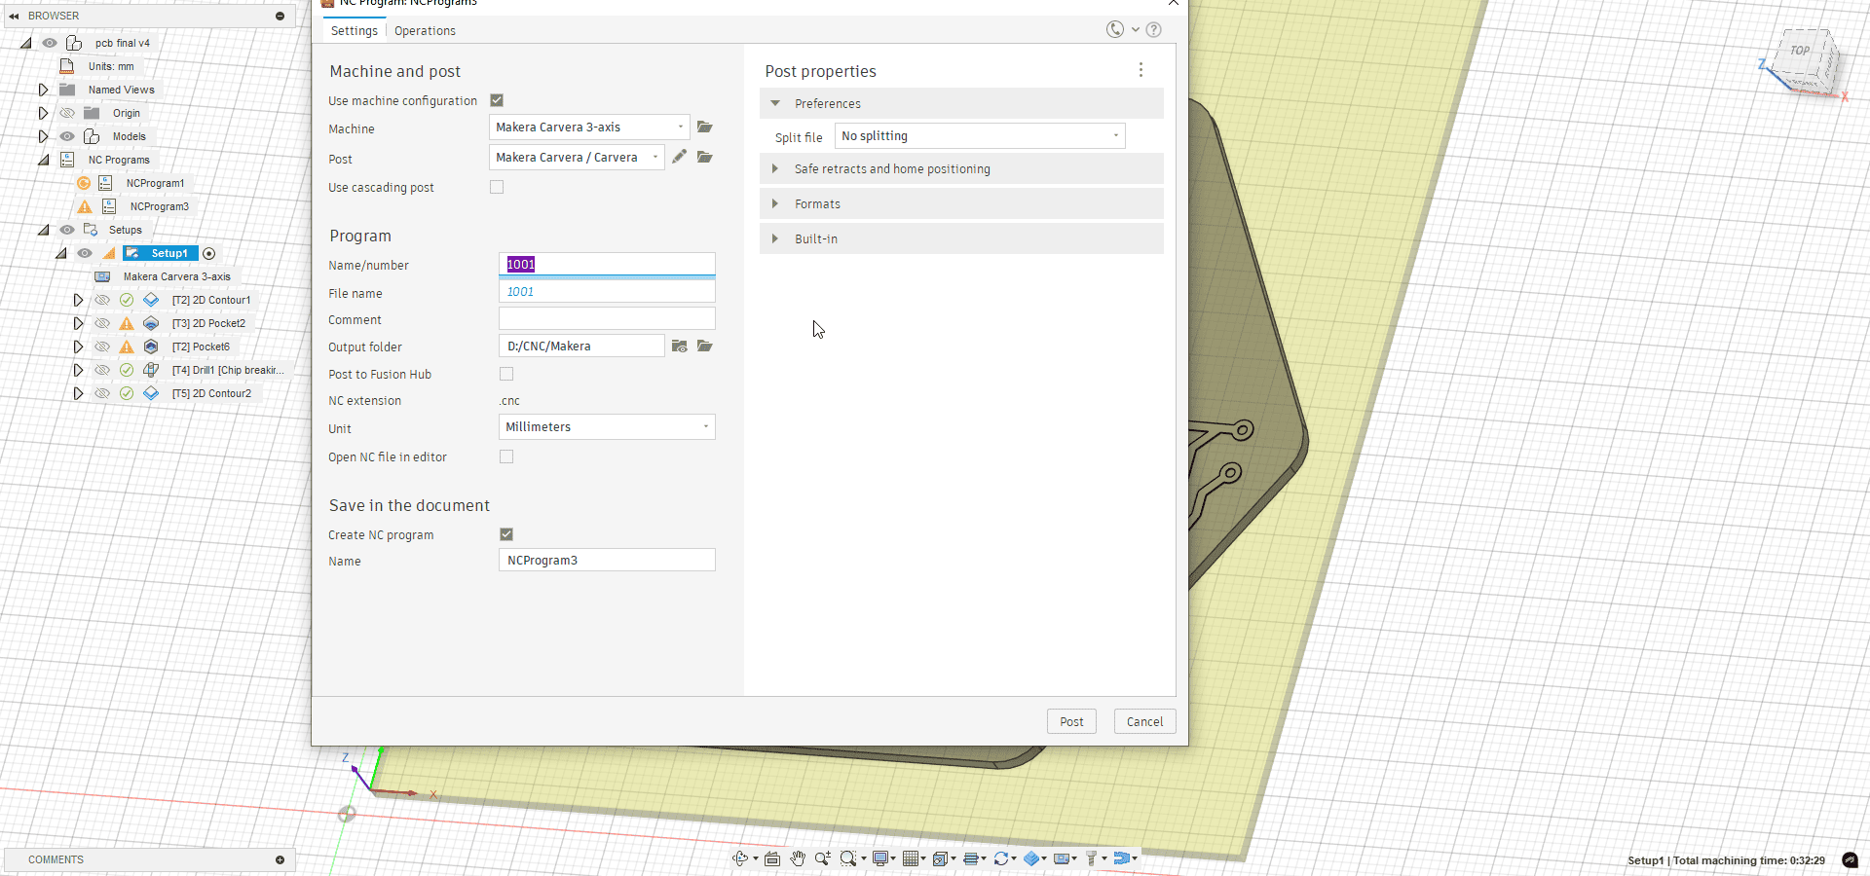Viewport: 1870px width, 876px height.
Task: Collapse the NC Programs tree node
Action: pos(43,160)
